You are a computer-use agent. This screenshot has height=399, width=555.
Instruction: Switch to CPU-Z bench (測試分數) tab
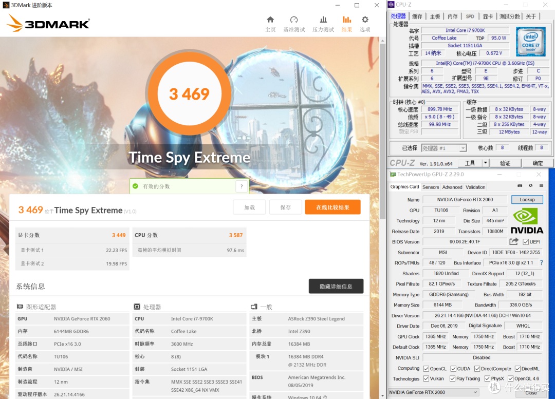pos(509,16)
